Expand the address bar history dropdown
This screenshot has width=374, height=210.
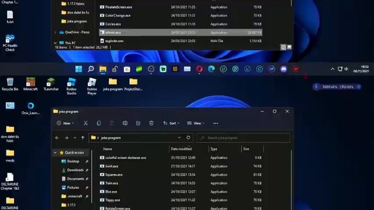[179, 138]
